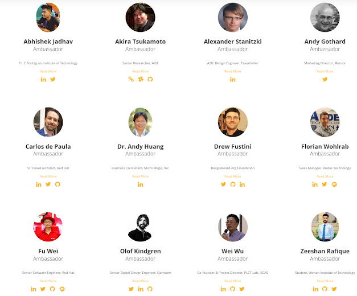The height and width of the screenshot is (296, 357).
Task: Click Fu Wei's profile photo
Action: (x=48, y=227)
